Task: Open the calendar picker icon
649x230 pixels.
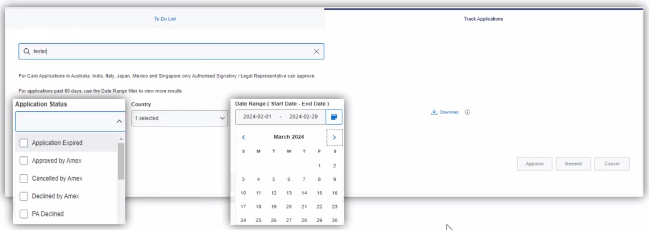Action: 334,117
